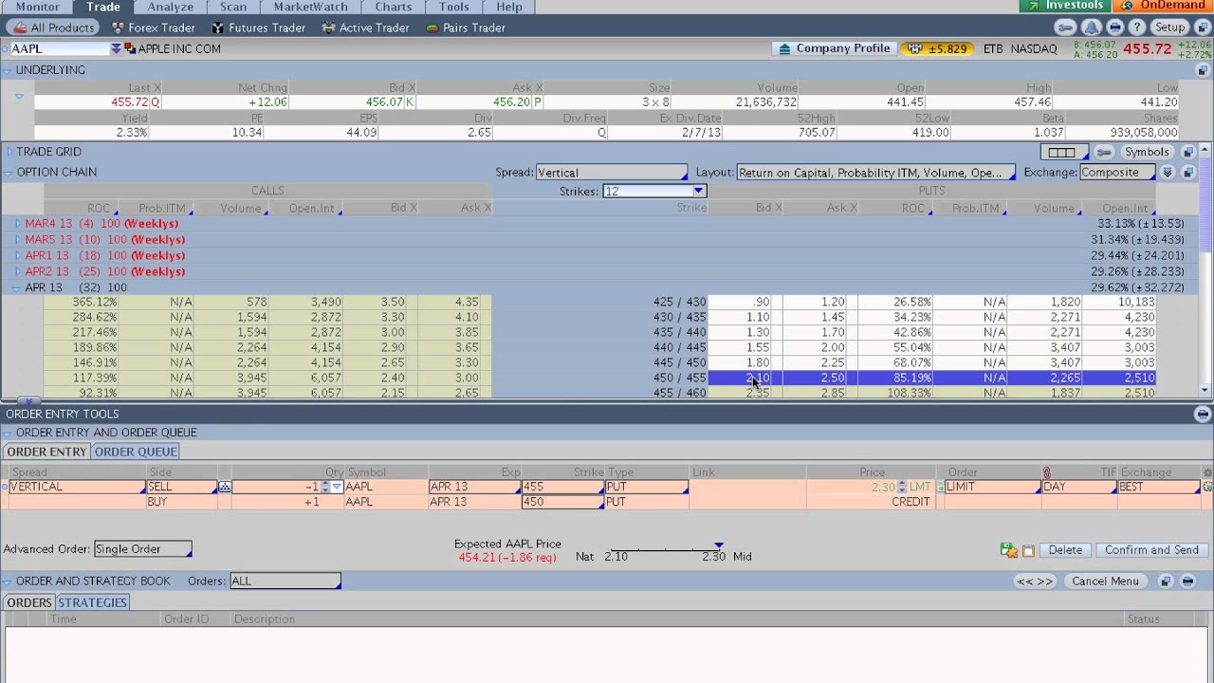Switch to the Order Queue tab
The image size is (1214, 683).
pos(136,452)
